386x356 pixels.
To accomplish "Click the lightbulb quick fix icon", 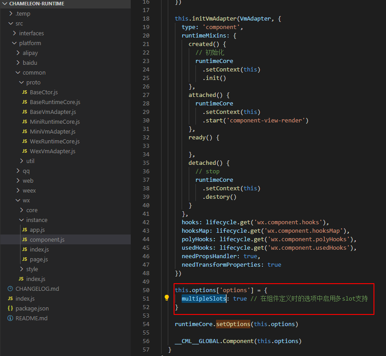I will [x=166, y=297].
